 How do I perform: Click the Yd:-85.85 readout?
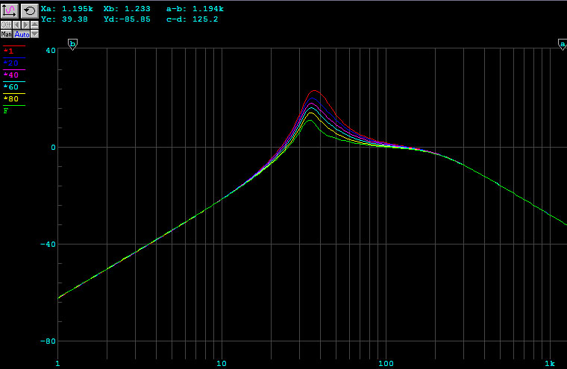127,19
